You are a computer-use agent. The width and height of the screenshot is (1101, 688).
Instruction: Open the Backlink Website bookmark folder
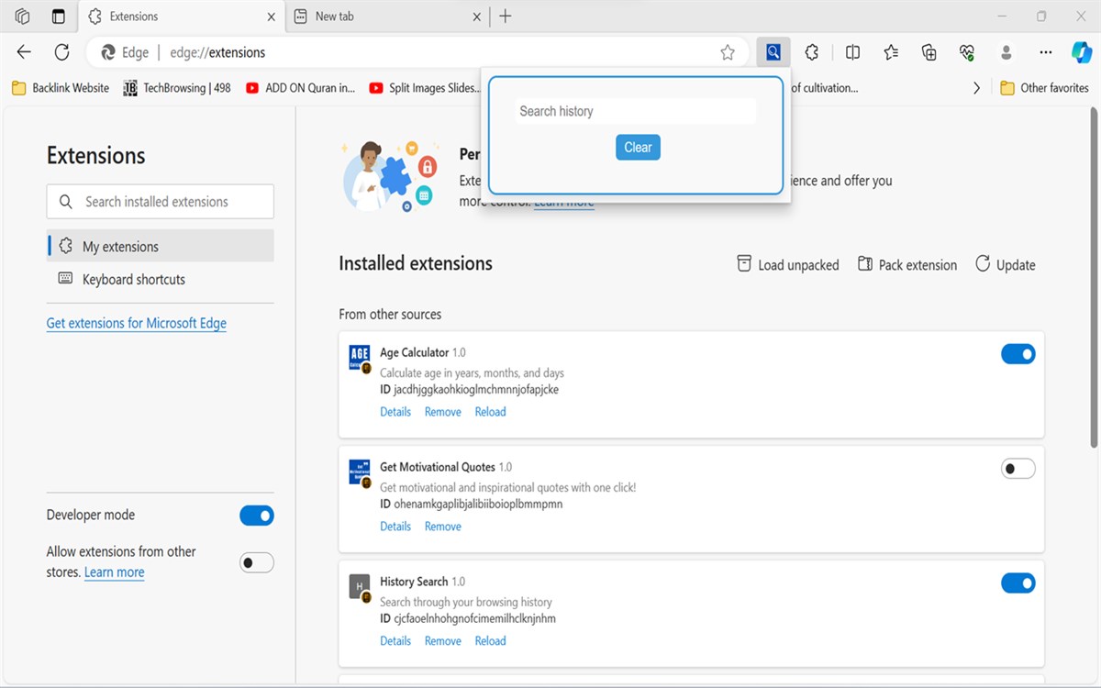pos(61,88)
